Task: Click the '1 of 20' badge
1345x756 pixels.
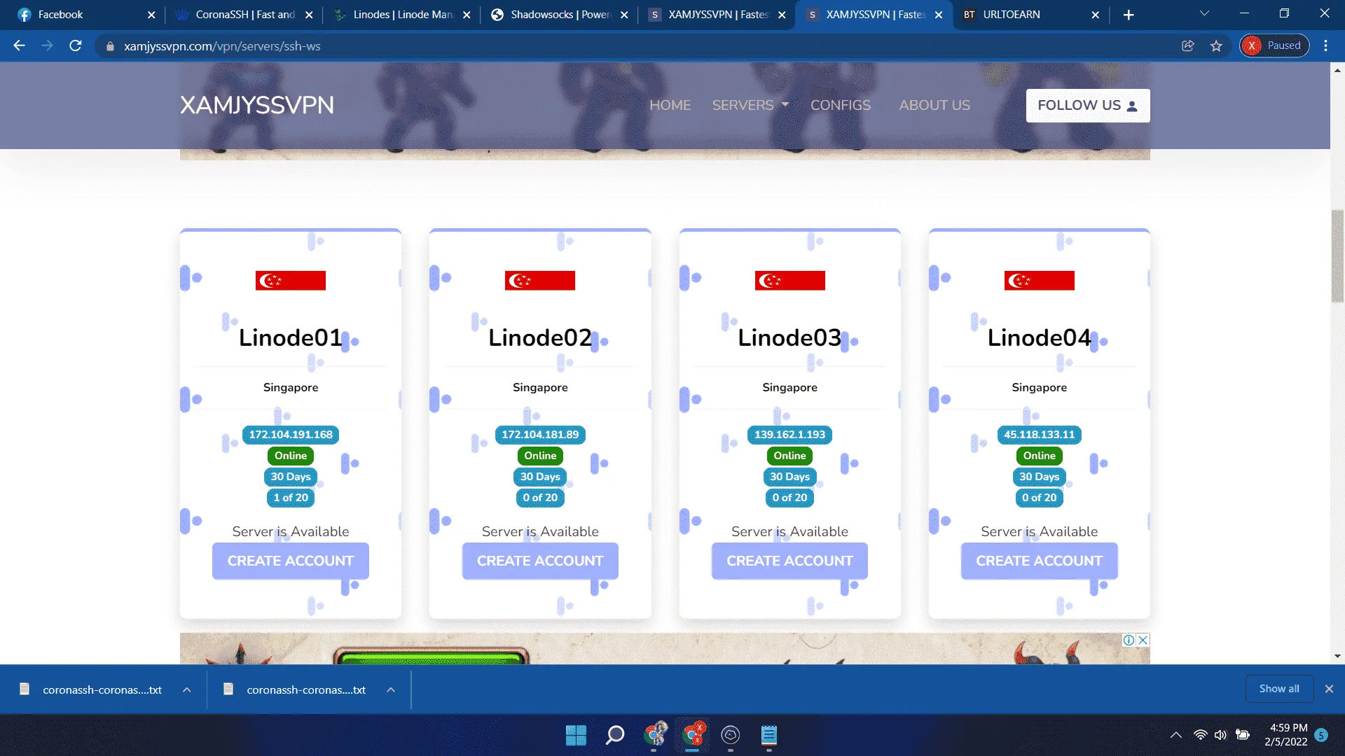Action: click(291, 498)
